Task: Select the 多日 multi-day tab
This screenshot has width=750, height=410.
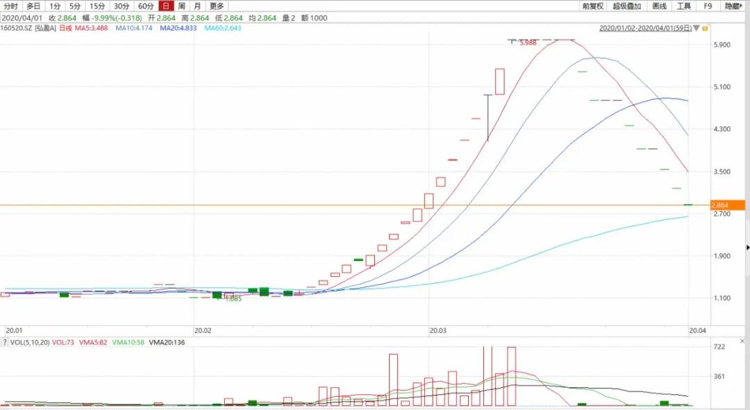Action: (x=33, y=6)
